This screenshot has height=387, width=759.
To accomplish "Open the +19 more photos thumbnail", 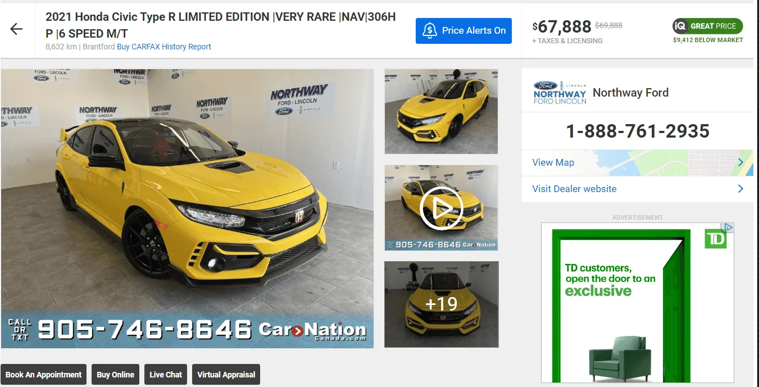I will pos(441,304).
